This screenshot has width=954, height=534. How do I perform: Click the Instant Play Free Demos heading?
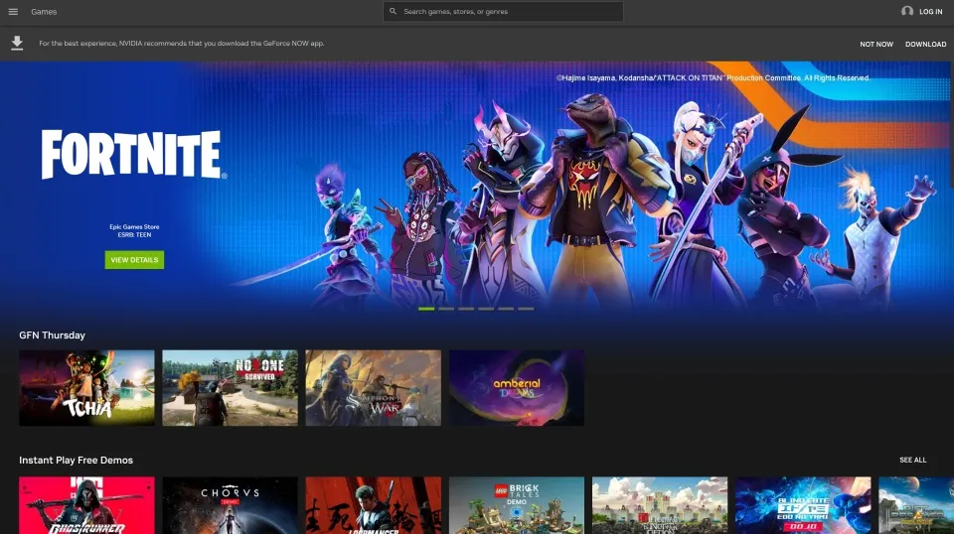tap(77, 461)
